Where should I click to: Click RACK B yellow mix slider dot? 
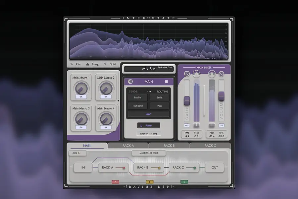pyautogui.click(x=159, y=168)
